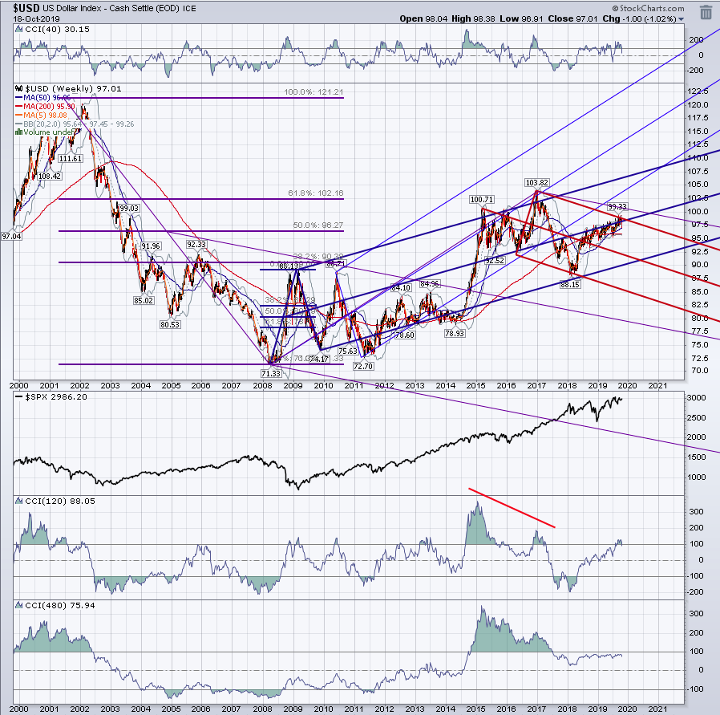Click the 108.42 price label
Image resolution: width=720 pixels, height=715 pixels.
coord(50,176)
